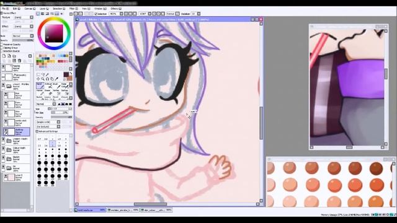Viewport: 397px width, 223px height.
Task: Pick a color in the color square
Action: [54, 33]
